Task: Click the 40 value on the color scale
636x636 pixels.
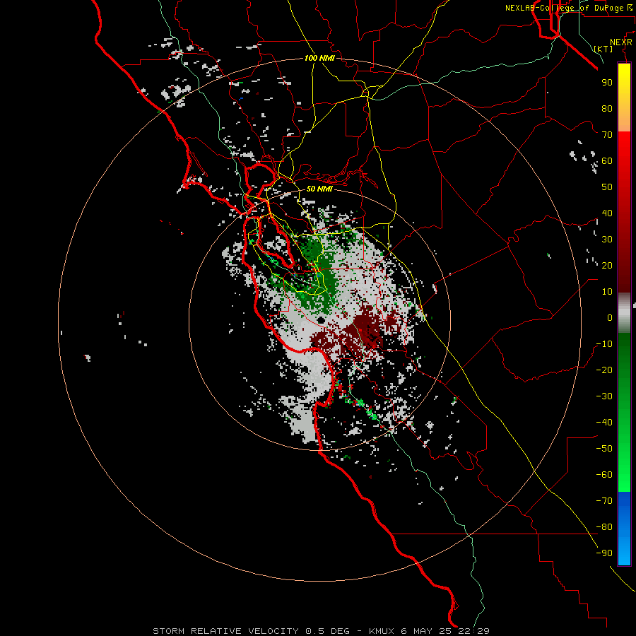Action: [x=607, y=213]
